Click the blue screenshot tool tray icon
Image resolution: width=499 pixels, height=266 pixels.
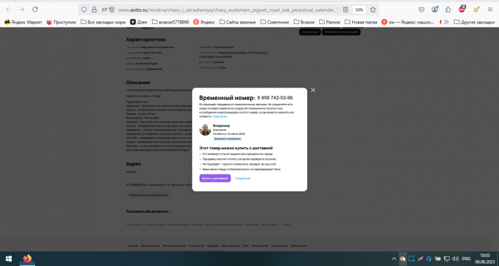tap(411, 259)
